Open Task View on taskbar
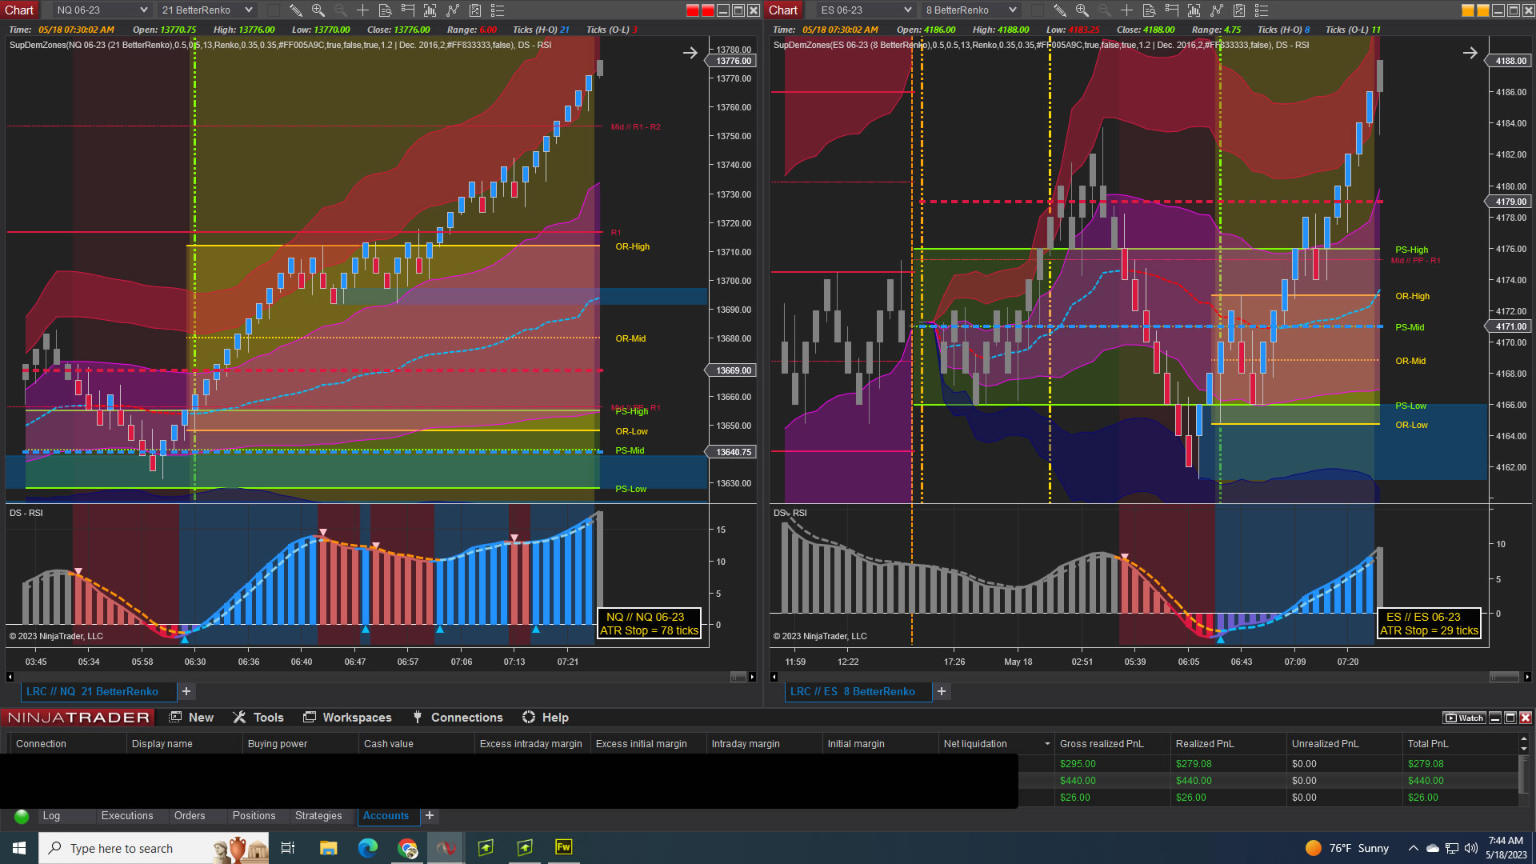 coord(288,848)
